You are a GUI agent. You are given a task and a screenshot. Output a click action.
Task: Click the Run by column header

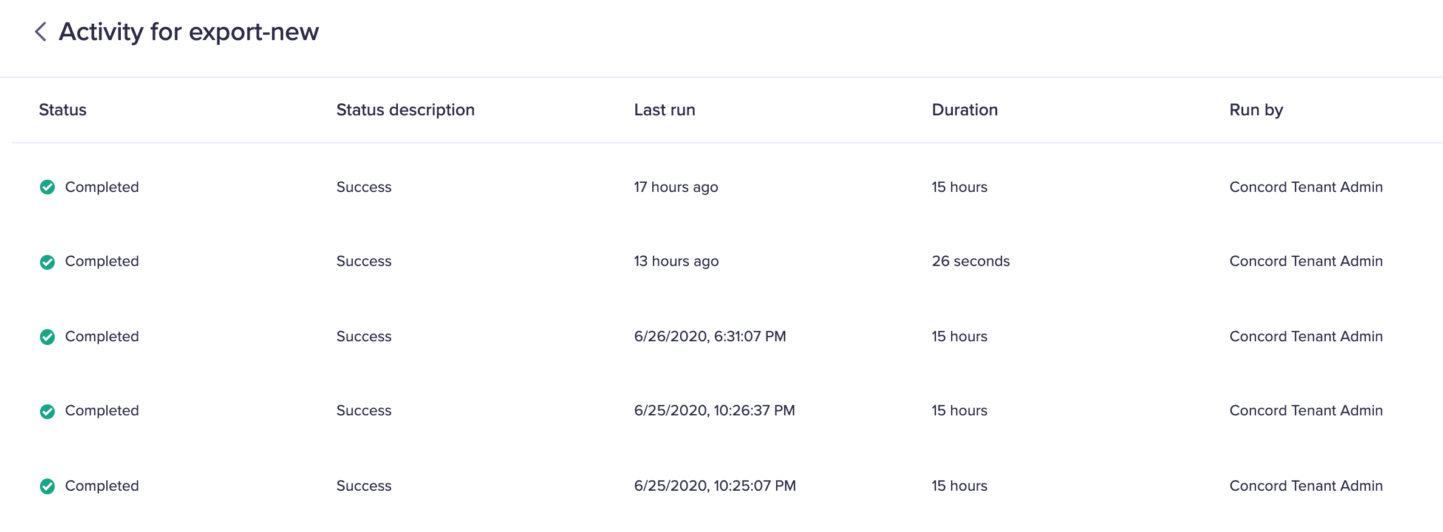(1255, 110)
